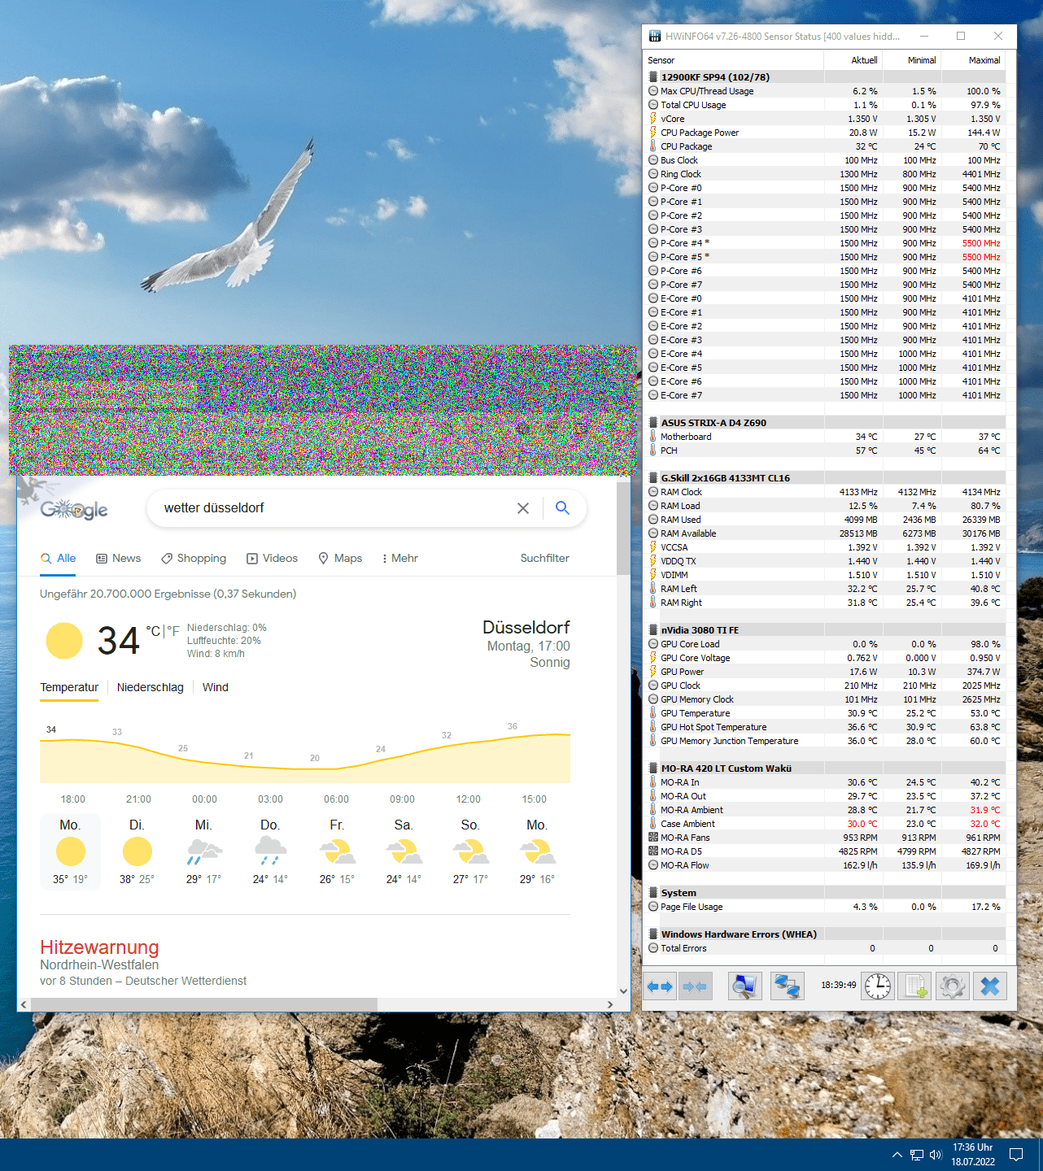
Task: Click the Aktuell column header in HWiNFO
Action: 853,60
